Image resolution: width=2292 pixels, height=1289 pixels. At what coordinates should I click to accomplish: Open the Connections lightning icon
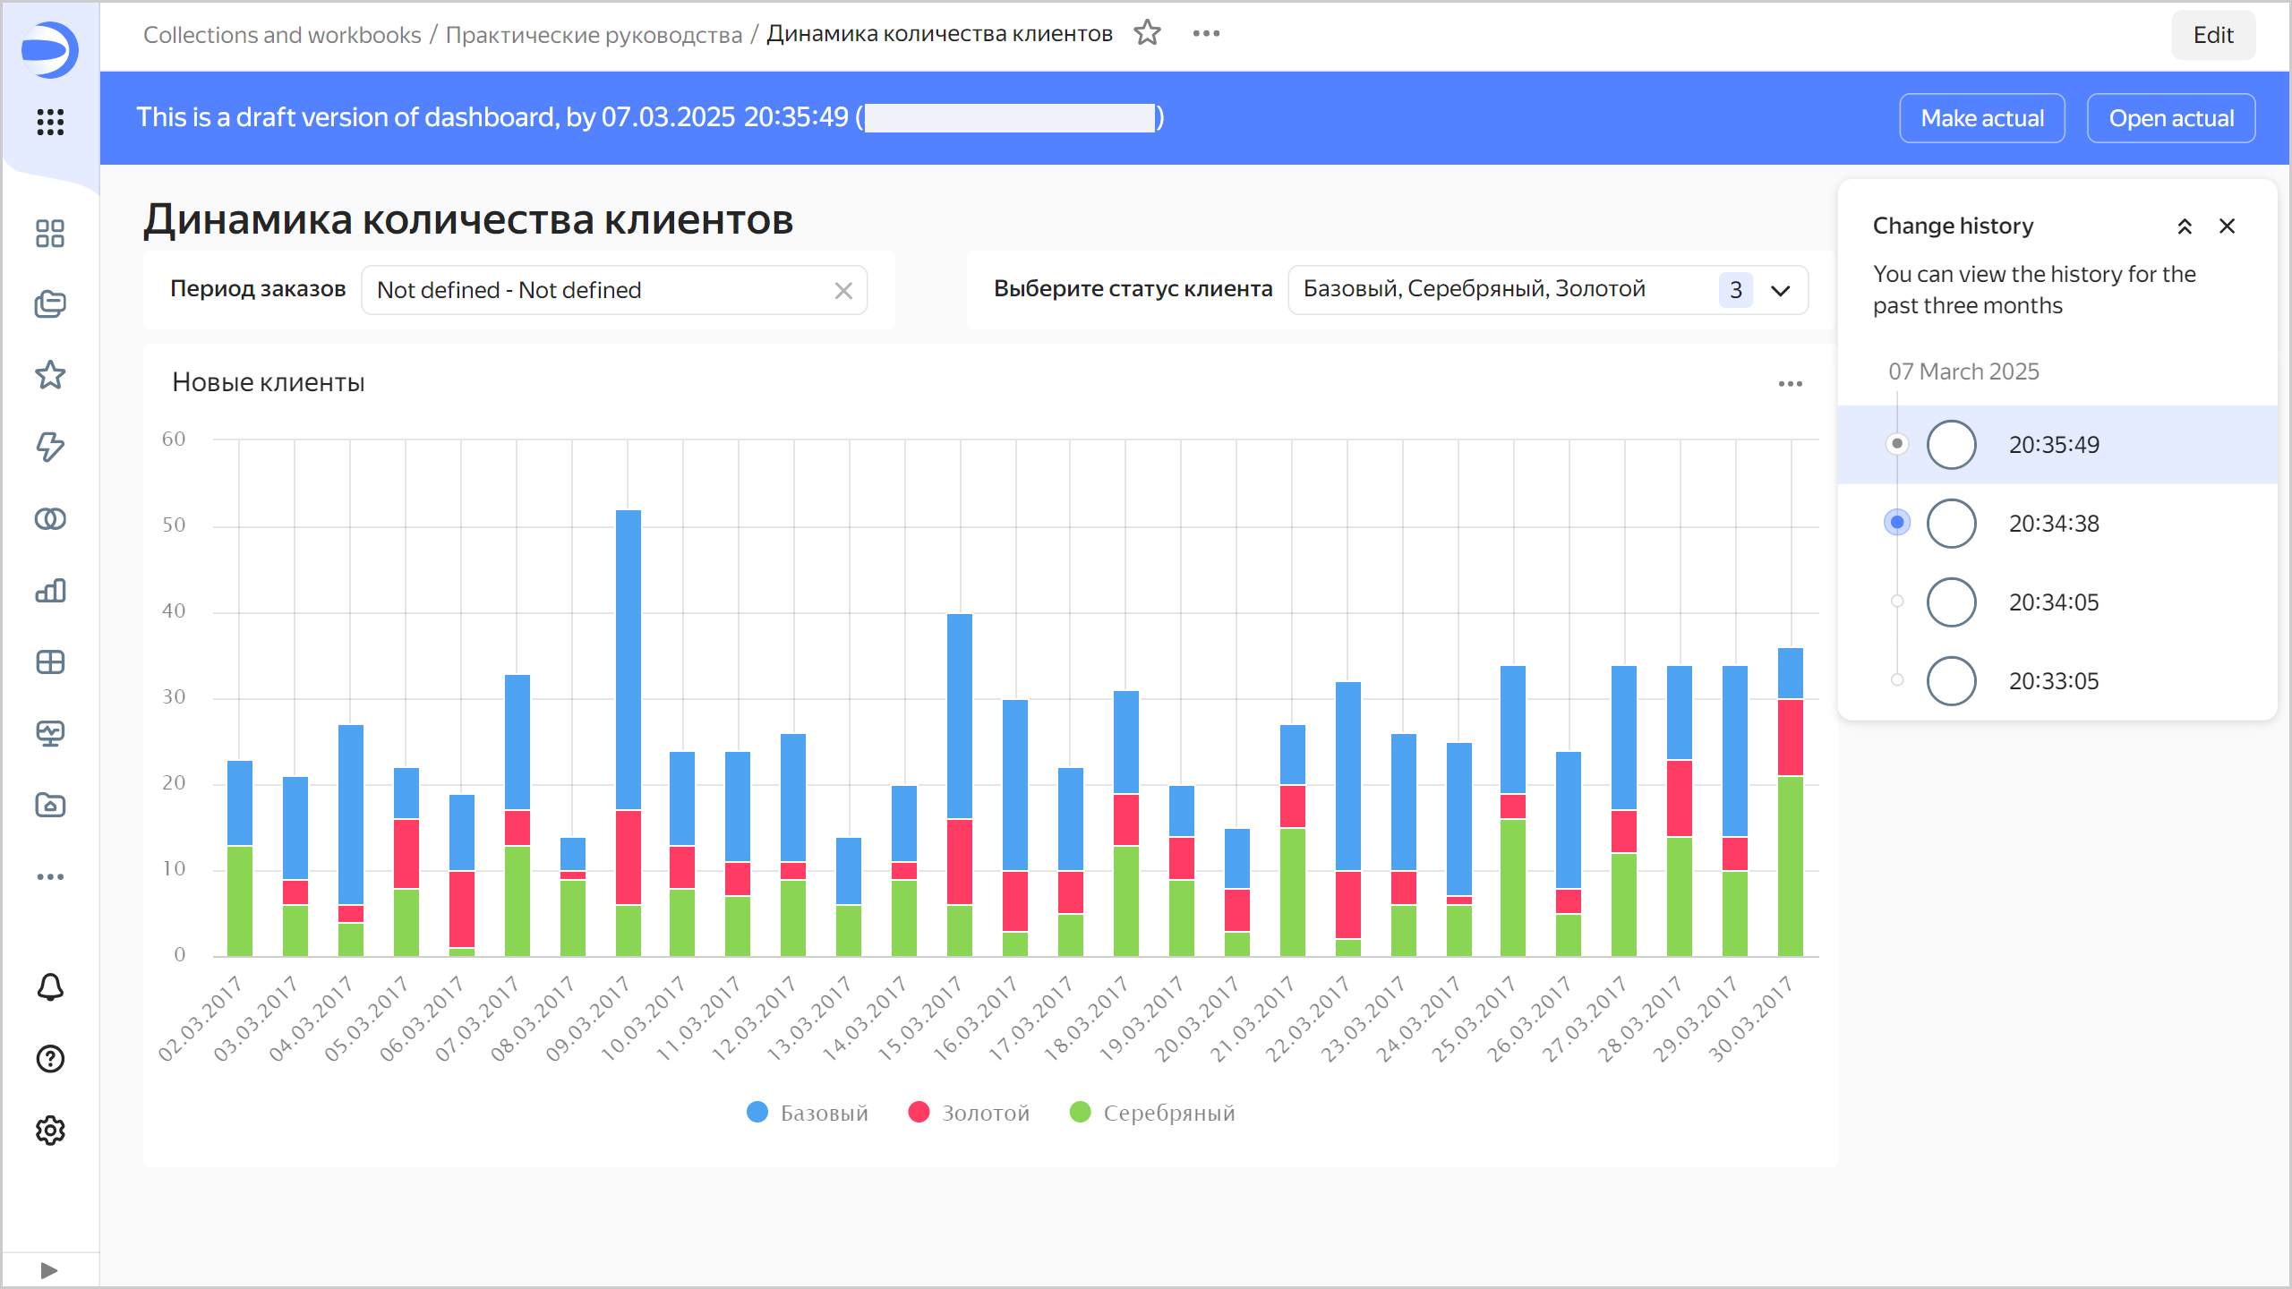[x=50, y=447]
